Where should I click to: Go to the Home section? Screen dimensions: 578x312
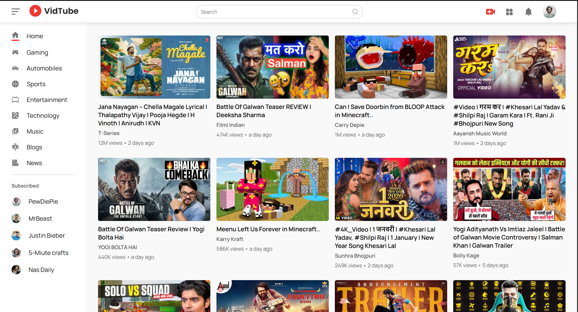pyautogui.click(x=35, y=36)
